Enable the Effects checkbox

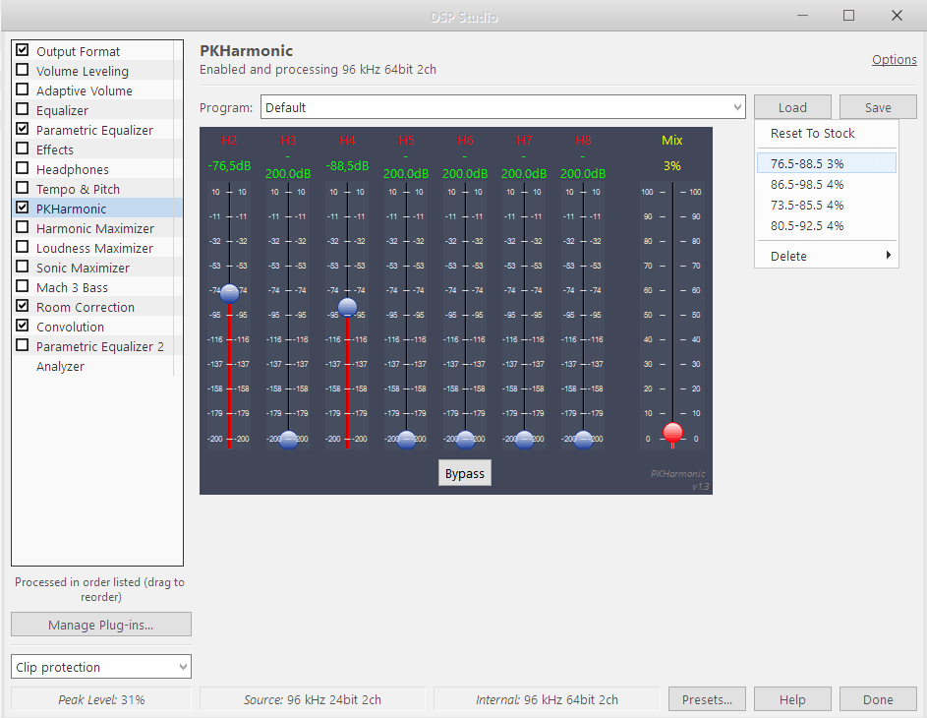(23, 149)
